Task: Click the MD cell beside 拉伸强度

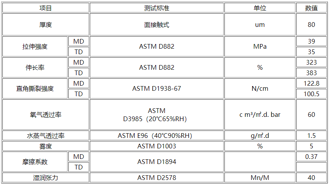Action: (79, 41)
